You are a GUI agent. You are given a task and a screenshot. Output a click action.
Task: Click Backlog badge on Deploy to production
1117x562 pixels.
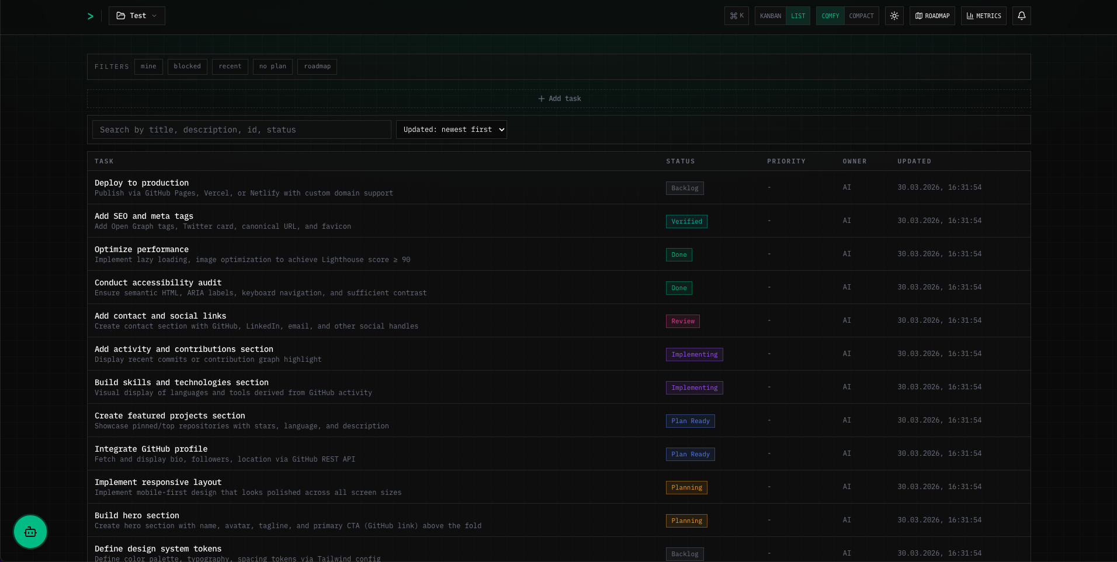click(x=685, y=188)
